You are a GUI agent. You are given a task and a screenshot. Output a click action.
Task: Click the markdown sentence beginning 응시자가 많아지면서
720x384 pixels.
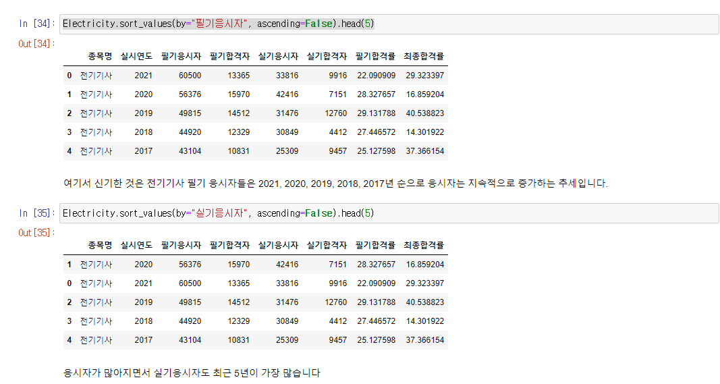tap(192, 373)
